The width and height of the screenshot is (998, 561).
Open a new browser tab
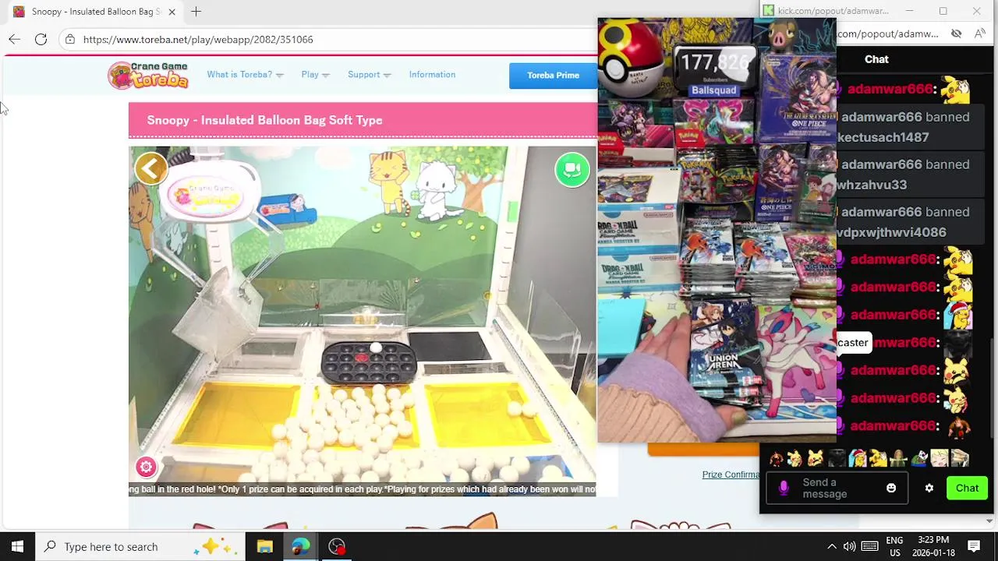coord(196,12)
